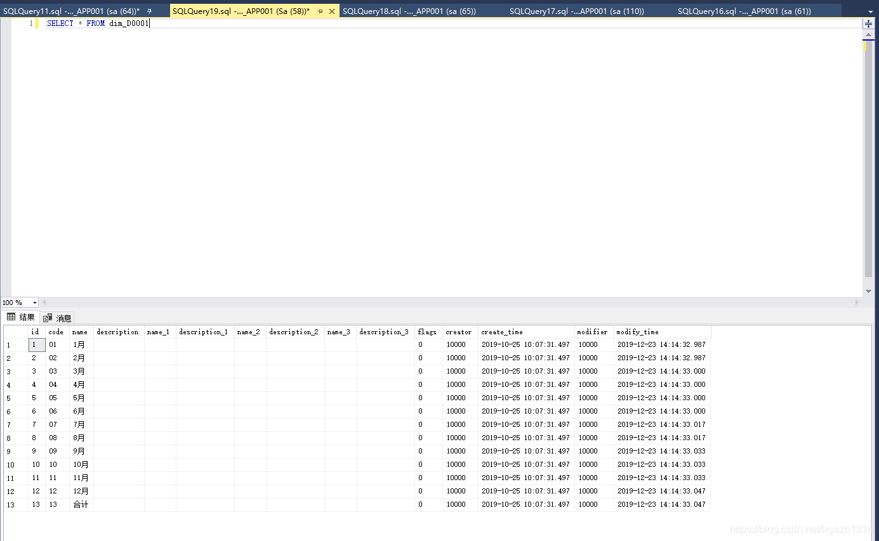This screenshot has height=541, width=879.
Task: Place cursor in SELECT query line
Action: [x=98, y=23]
